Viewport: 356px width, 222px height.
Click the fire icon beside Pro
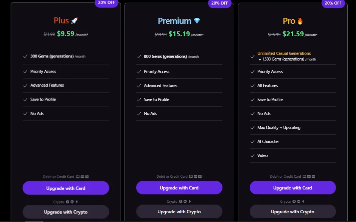[x=300, y=21]
